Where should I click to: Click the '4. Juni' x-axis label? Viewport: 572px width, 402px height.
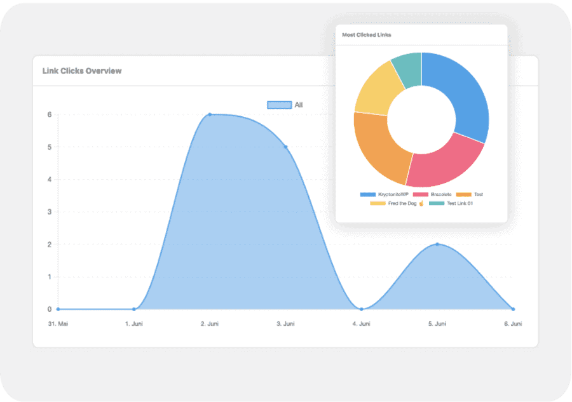coord(362,324)
